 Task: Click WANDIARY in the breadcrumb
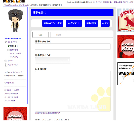(24, 5)
